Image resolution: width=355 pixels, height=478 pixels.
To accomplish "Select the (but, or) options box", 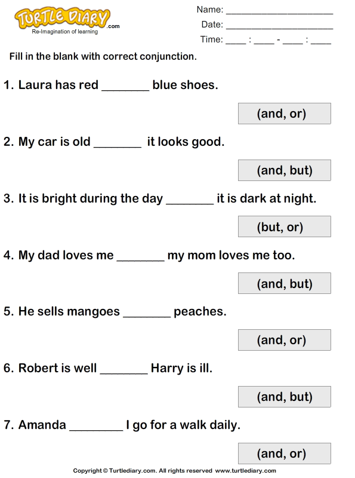I will pos(285,226).
